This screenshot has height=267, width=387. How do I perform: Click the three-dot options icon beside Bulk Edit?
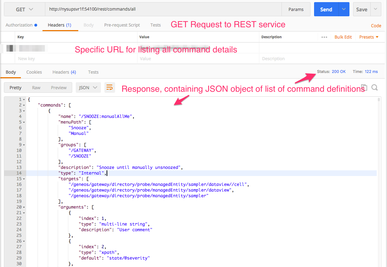coord(324,37)
